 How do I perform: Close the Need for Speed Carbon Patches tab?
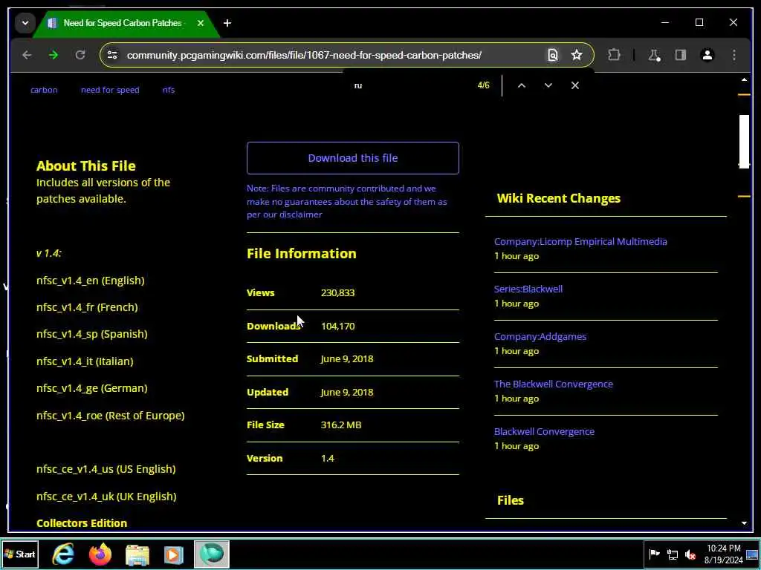(x=201, y=23)
